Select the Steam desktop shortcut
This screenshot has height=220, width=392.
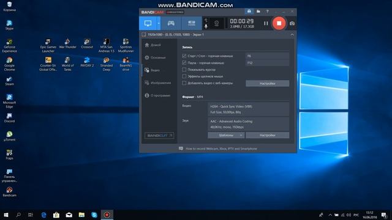[x=10, y=81]
